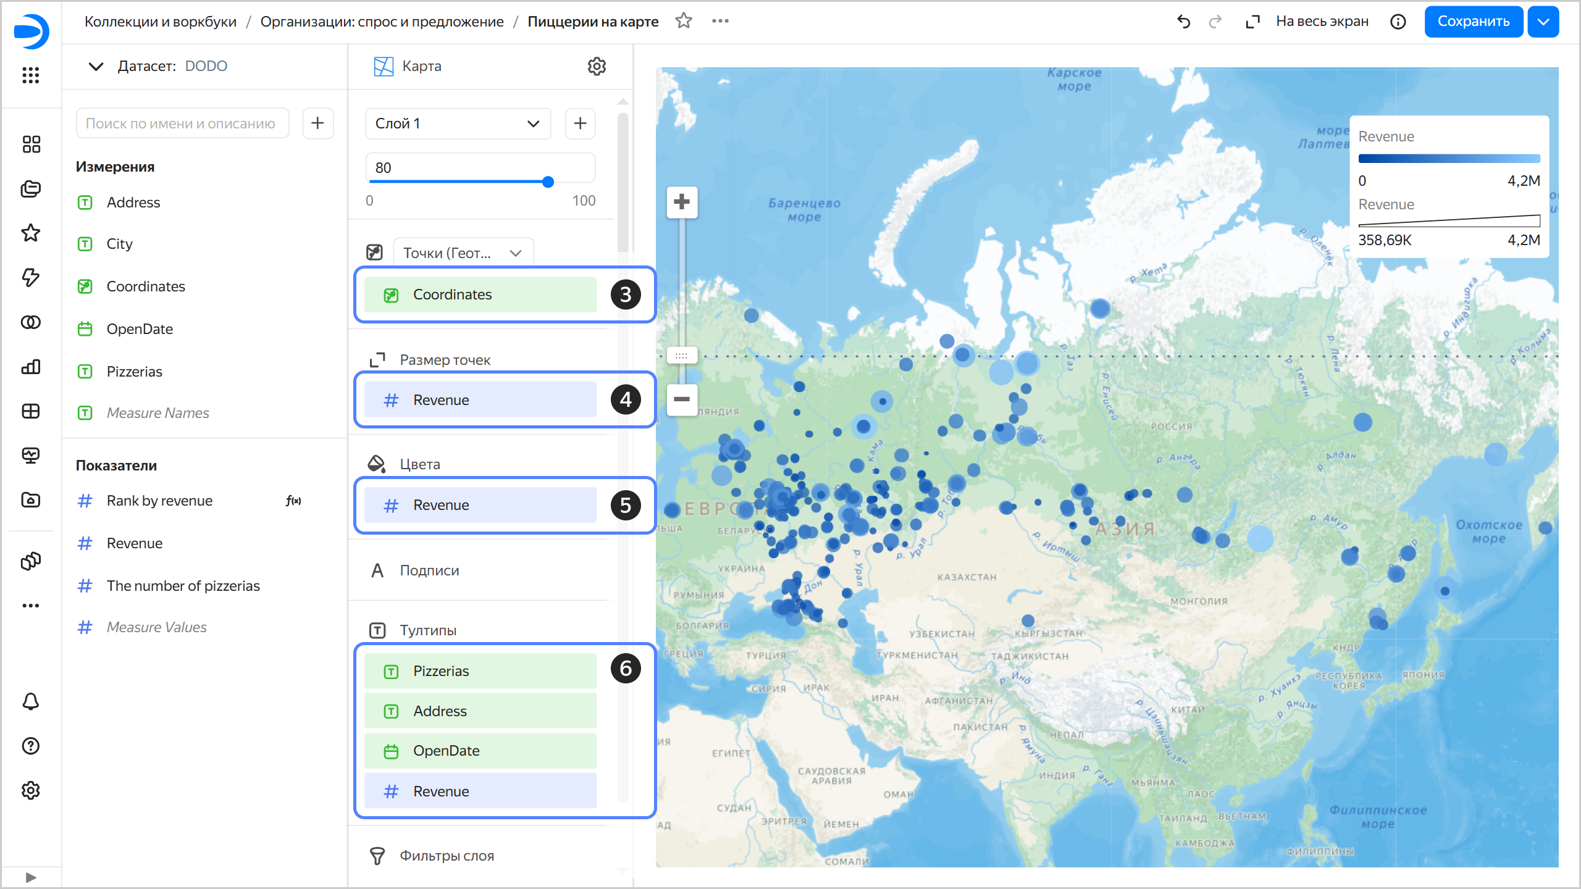Open the f(x) formula for Rank by revenue
Viewport: 1581px width, 889px height.
pyautogui.click(x=292, y=501)
